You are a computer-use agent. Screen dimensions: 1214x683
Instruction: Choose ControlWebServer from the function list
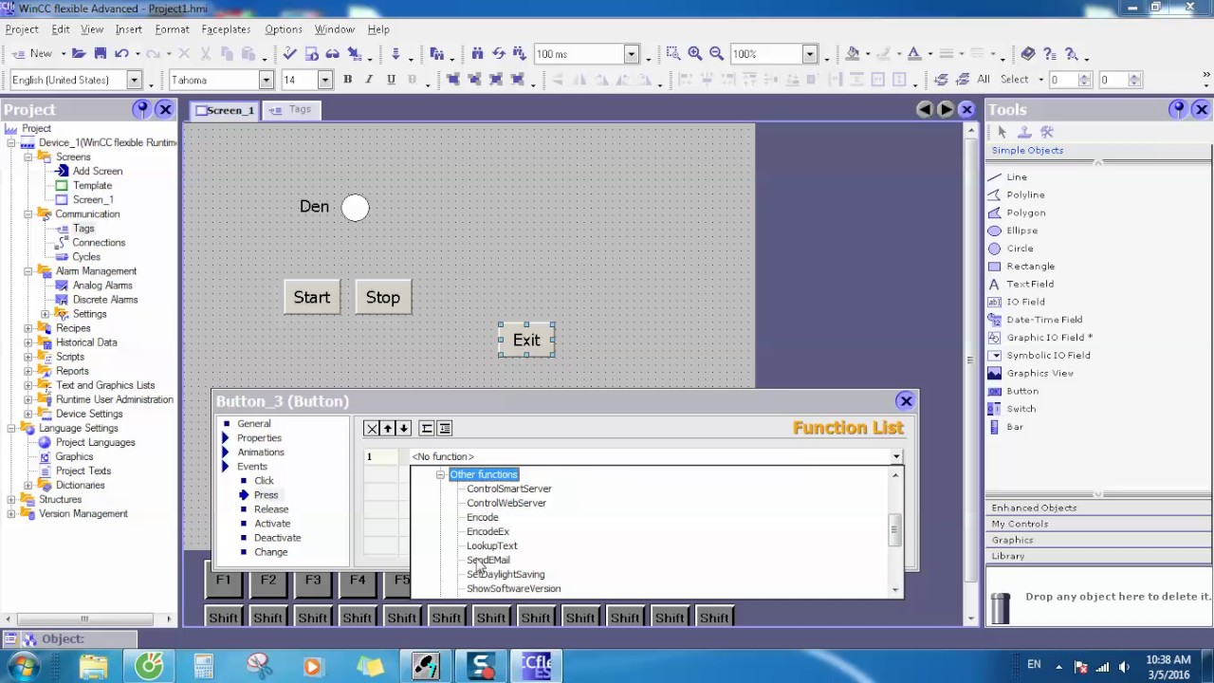click(x=506, y=504)
